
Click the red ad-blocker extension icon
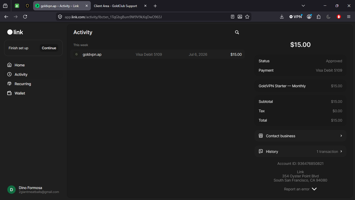(339, 17)
